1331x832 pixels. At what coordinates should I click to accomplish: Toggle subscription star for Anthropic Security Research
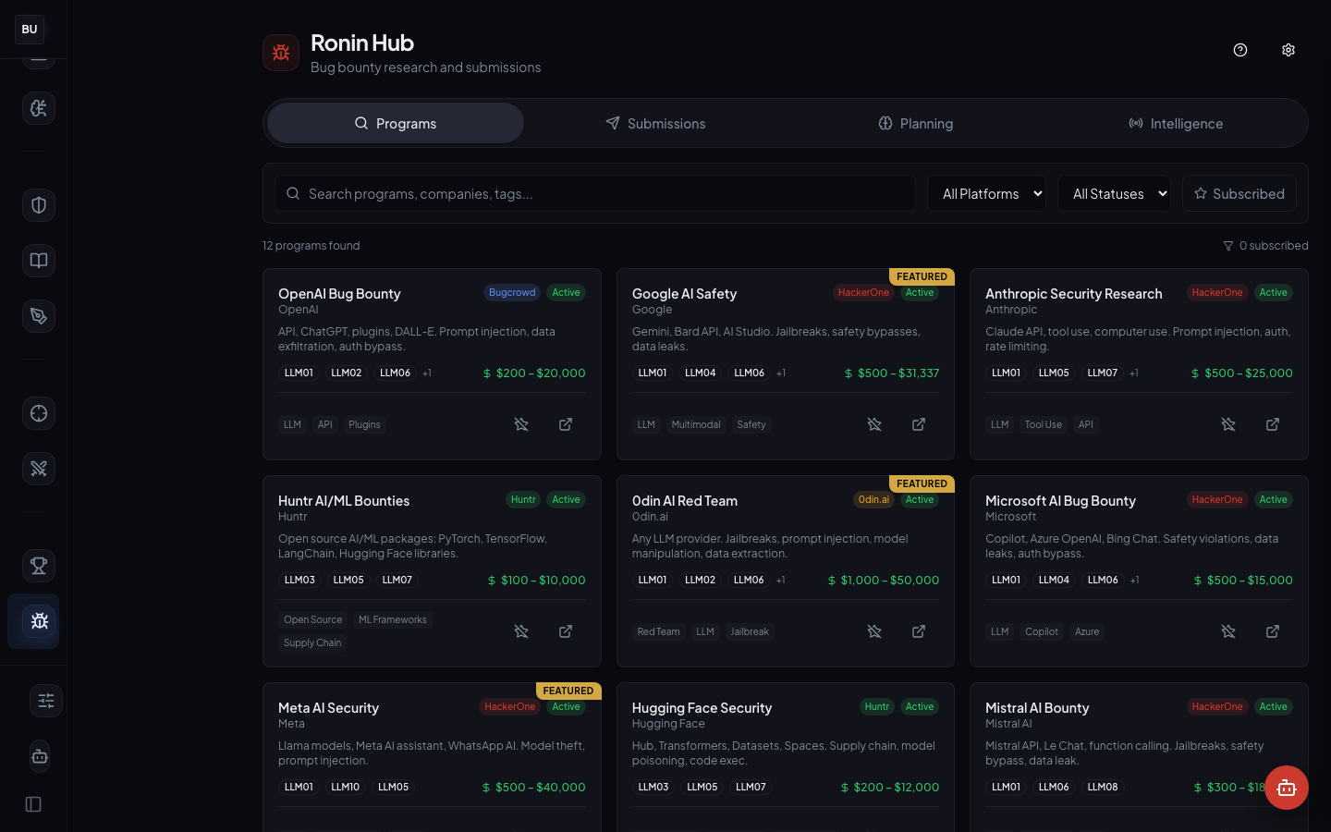click(1228, 424)
